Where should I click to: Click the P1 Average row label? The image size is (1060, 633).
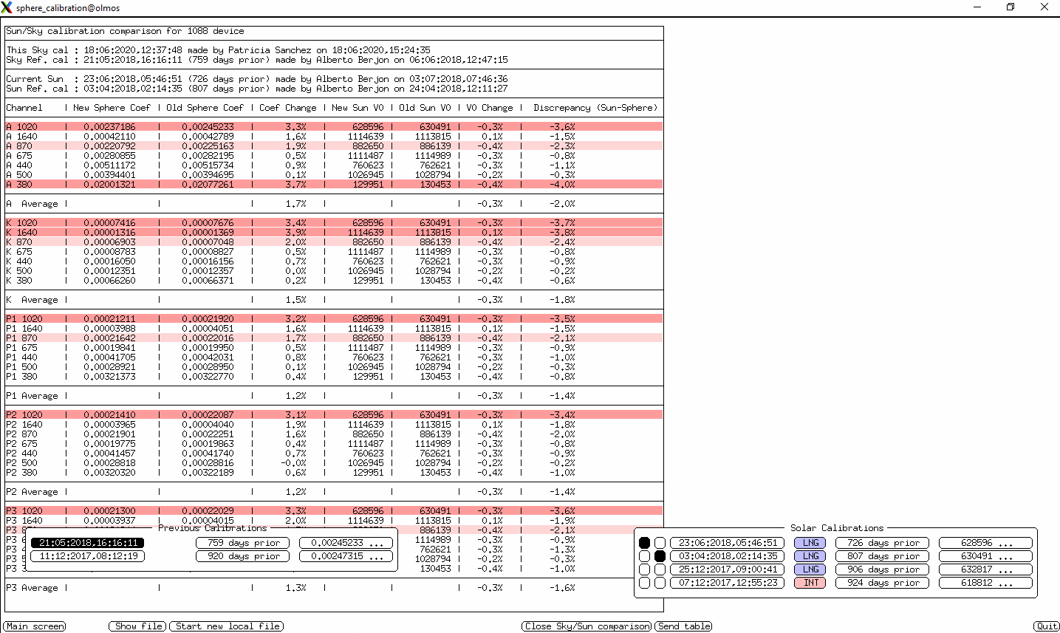point(32,396)
